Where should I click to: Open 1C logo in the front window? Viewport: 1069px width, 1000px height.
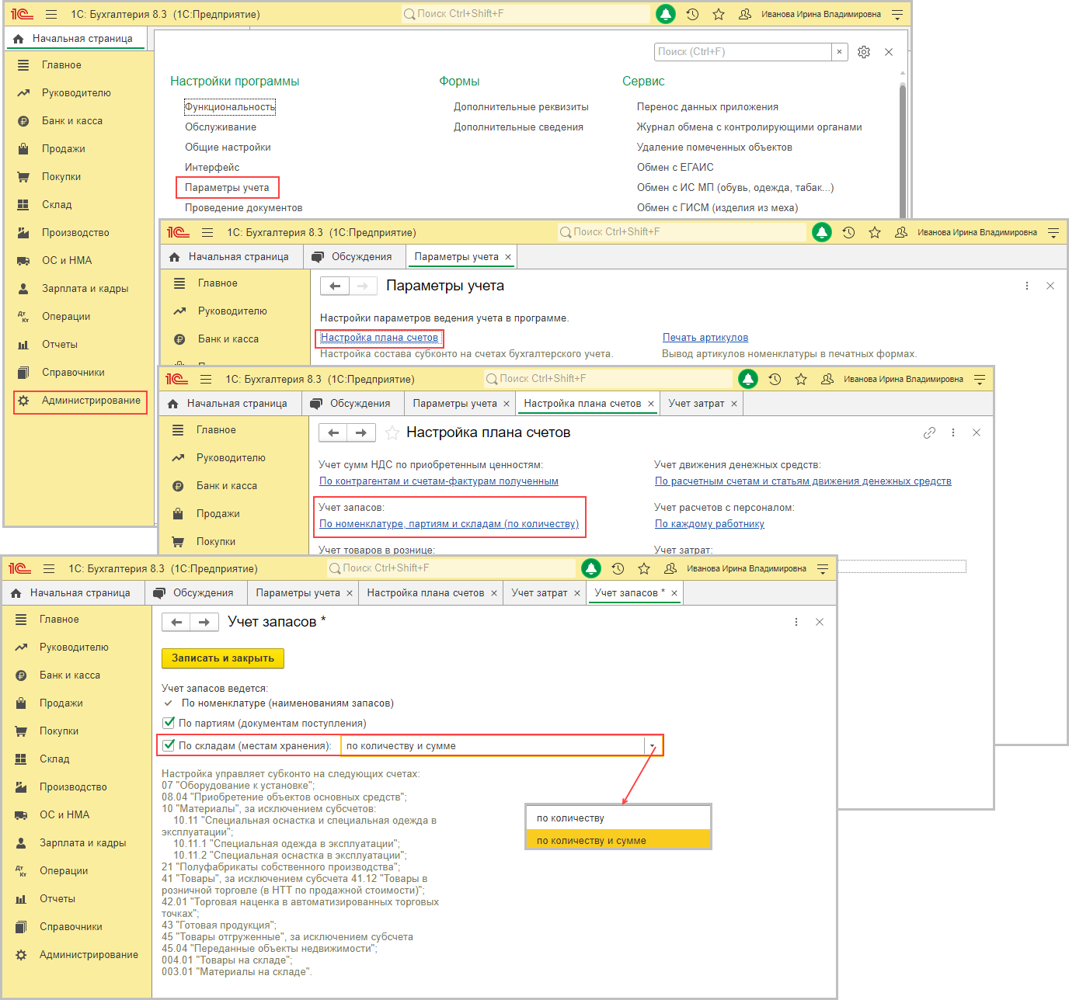[20, 568]
